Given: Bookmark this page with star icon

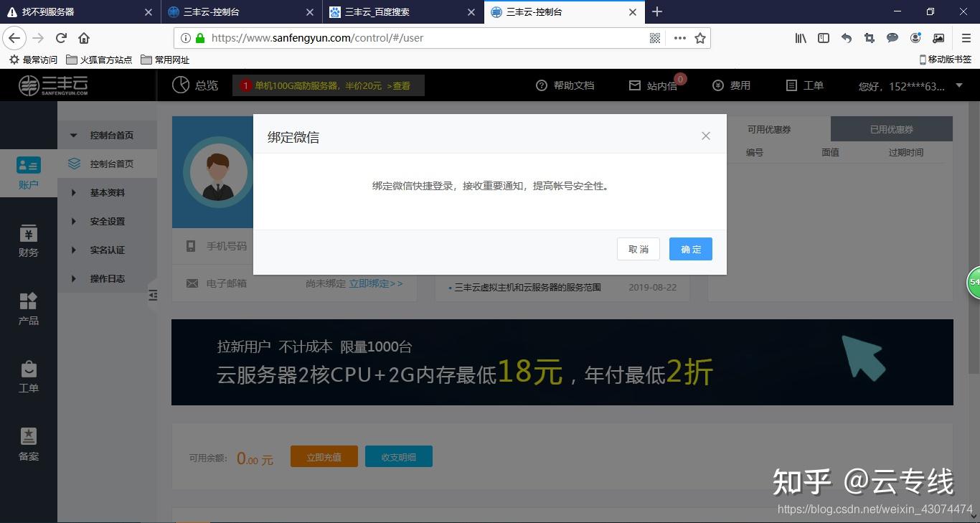Looking at the screenshot, I should 700,38.
